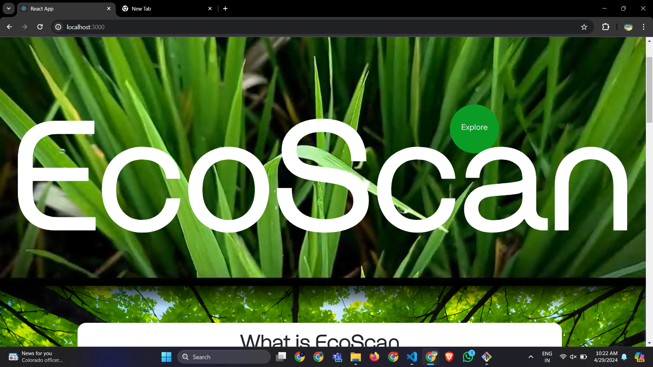Open WhatsApp from the taskbar
The image size is (653, 367).
pos(468,357)
